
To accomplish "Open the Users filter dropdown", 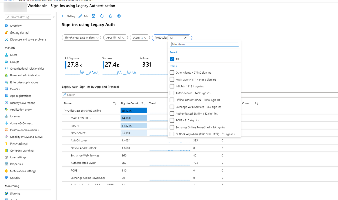I will 140,38.
